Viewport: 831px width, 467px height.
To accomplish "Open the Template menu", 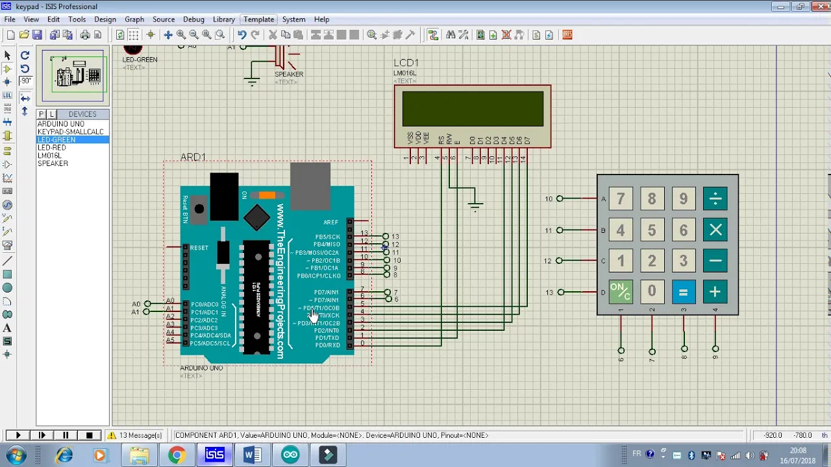I will coord(259,19).
